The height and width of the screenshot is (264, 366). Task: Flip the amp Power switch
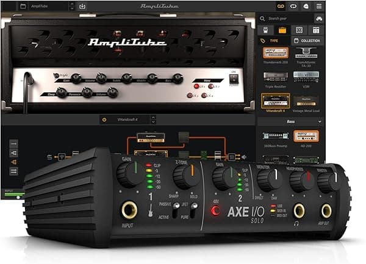click(x=234, y=79)
